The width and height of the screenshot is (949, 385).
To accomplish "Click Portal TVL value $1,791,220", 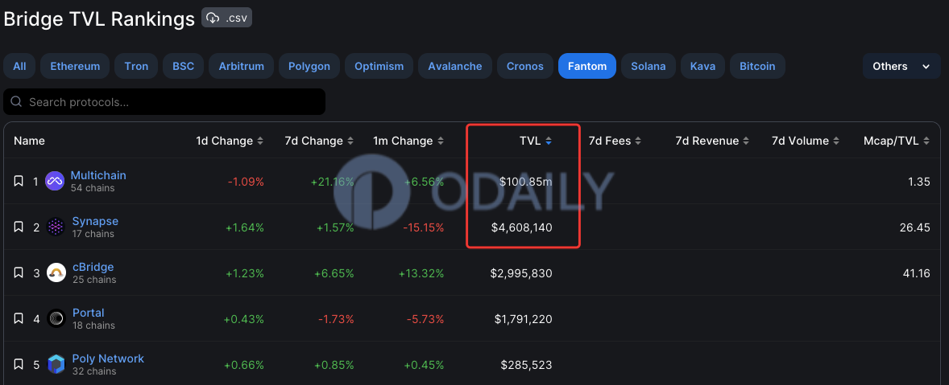I will (522, 319).
